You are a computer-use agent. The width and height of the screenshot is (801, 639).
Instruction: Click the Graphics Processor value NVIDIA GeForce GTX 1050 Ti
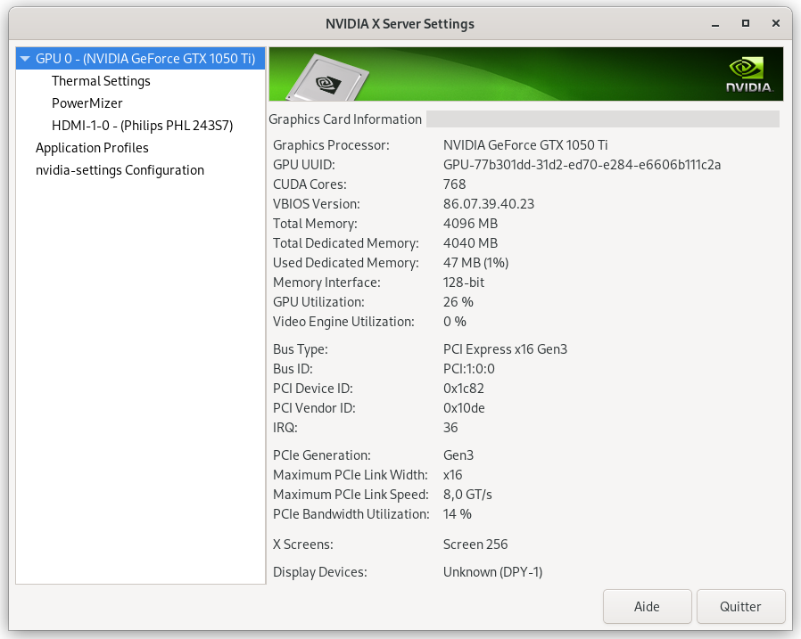[x=525, y=145]
